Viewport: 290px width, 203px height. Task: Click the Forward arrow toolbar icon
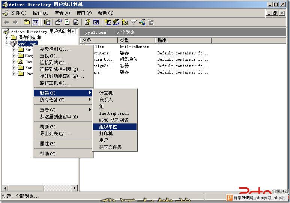coord(15,23)
